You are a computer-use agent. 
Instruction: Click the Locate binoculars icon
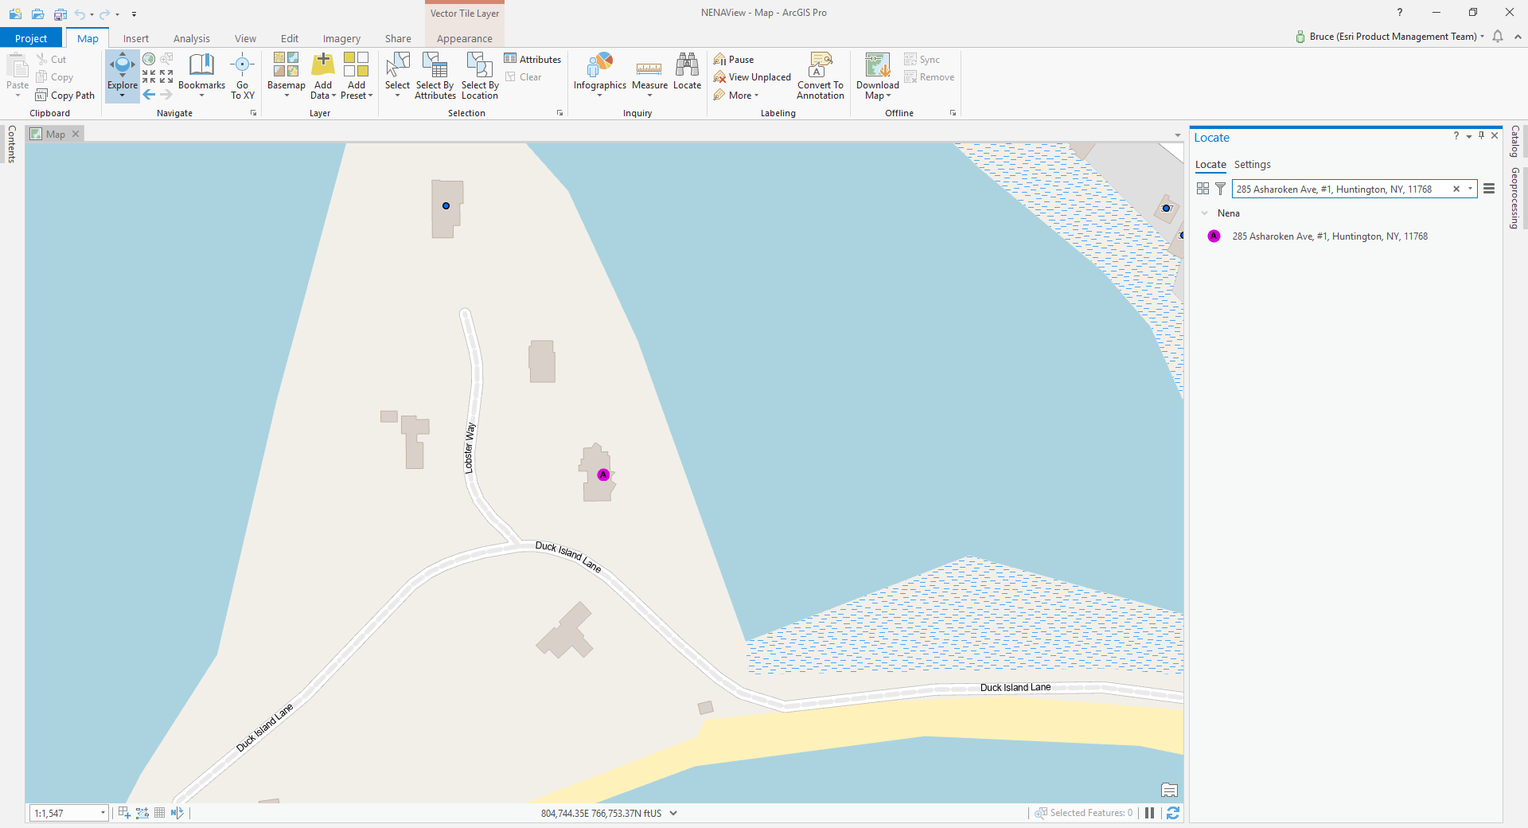click(x=687, y=64)
